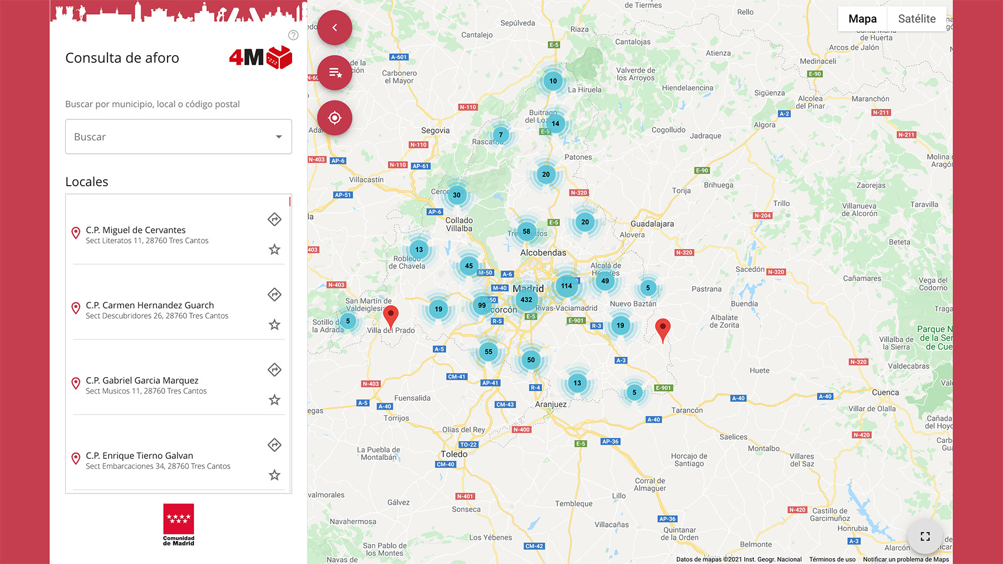1003x564 pixels.
Task: Click the Comunidad de Madrid logo
Action: (178, 525)
